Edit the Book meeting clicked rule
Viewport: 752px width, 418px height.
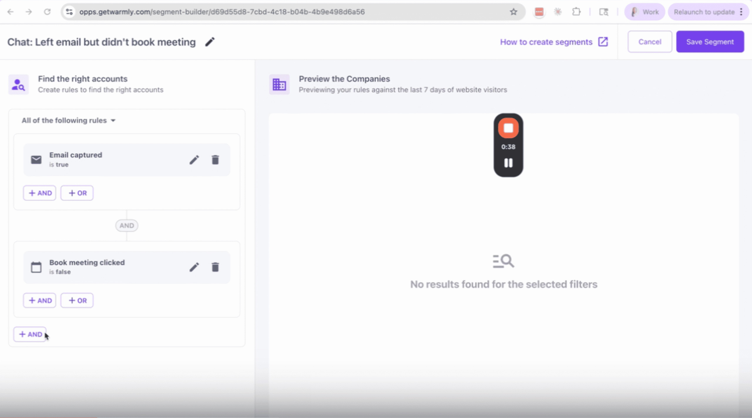pyautogui.click(x=194, y=267)
